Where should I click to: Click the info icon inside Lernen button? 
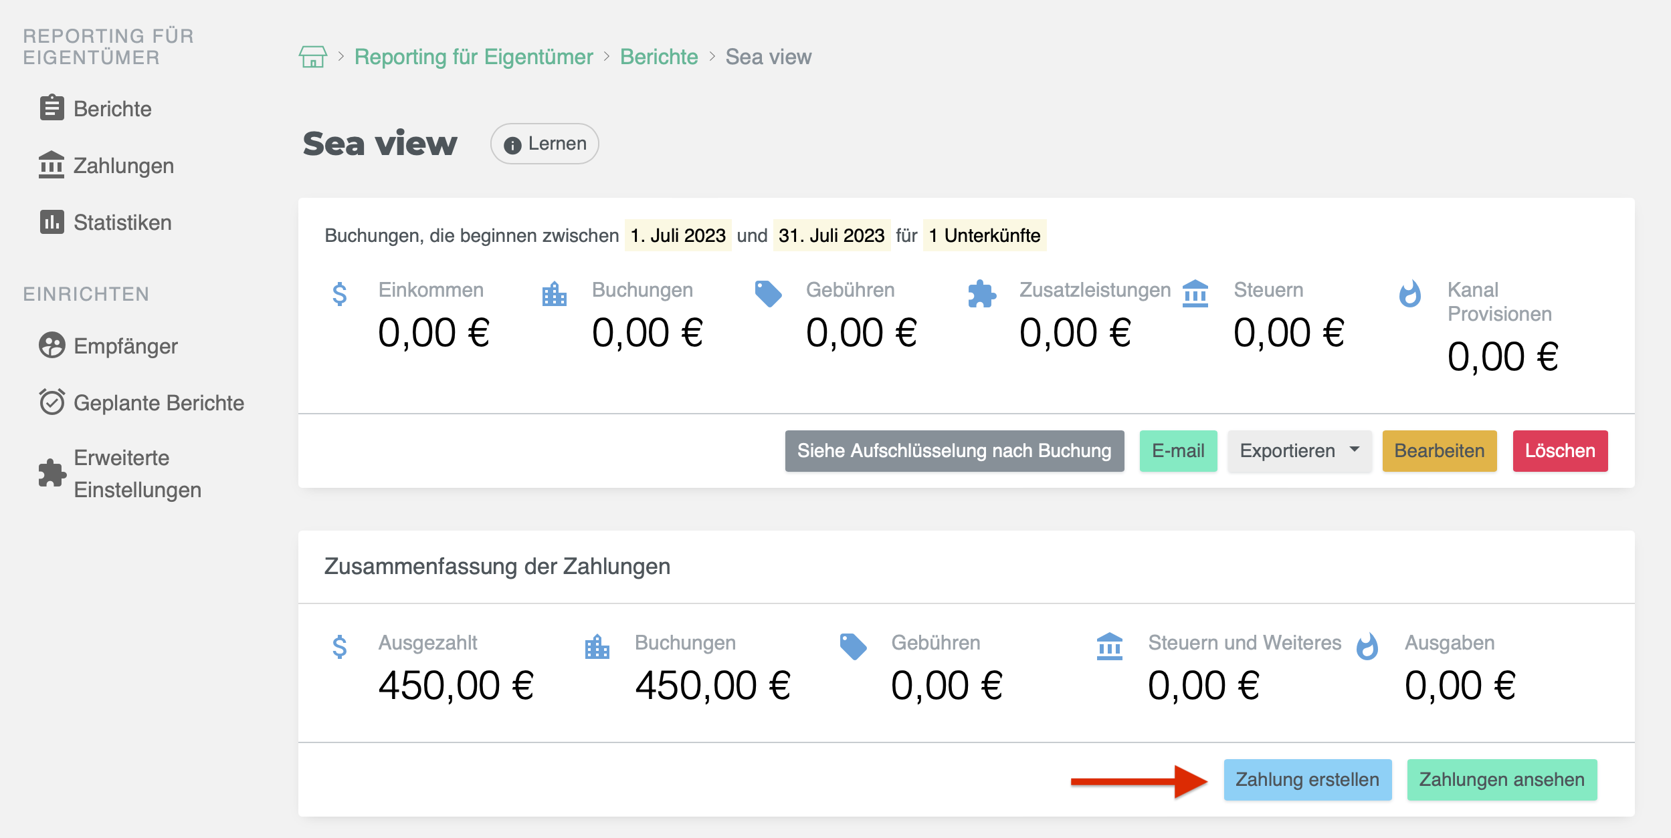512,145
